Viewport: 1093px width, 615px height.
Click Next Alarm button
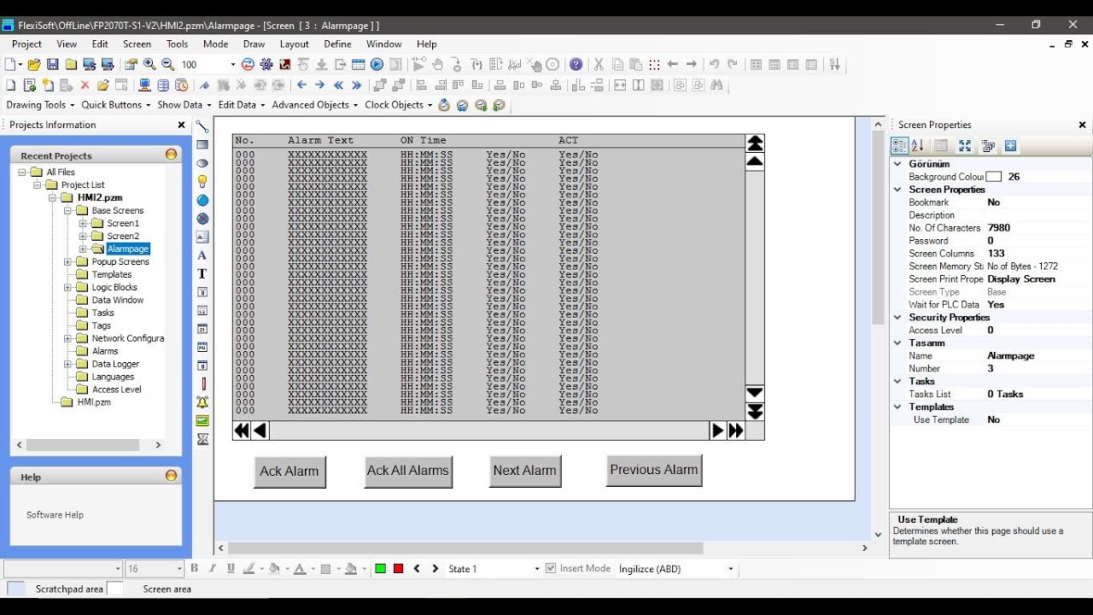tap(524, 471)
